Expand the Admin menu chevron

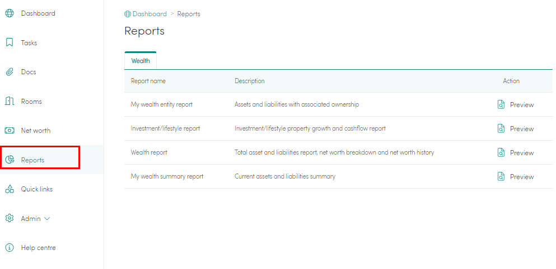tap(47, 219)
